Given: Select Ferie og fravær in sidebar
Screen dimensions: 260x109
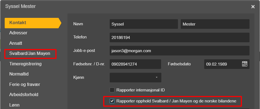Looking at the screenshot, I should (25, 85).
